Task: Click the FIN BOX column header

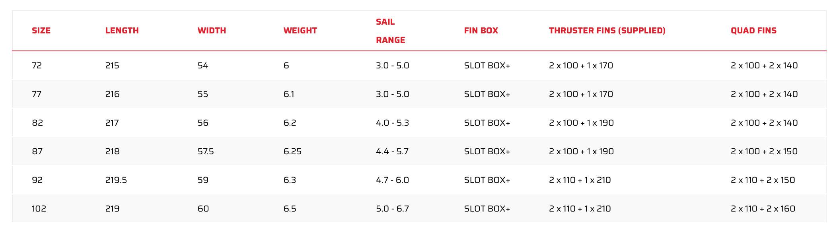Action: point(481,31)
